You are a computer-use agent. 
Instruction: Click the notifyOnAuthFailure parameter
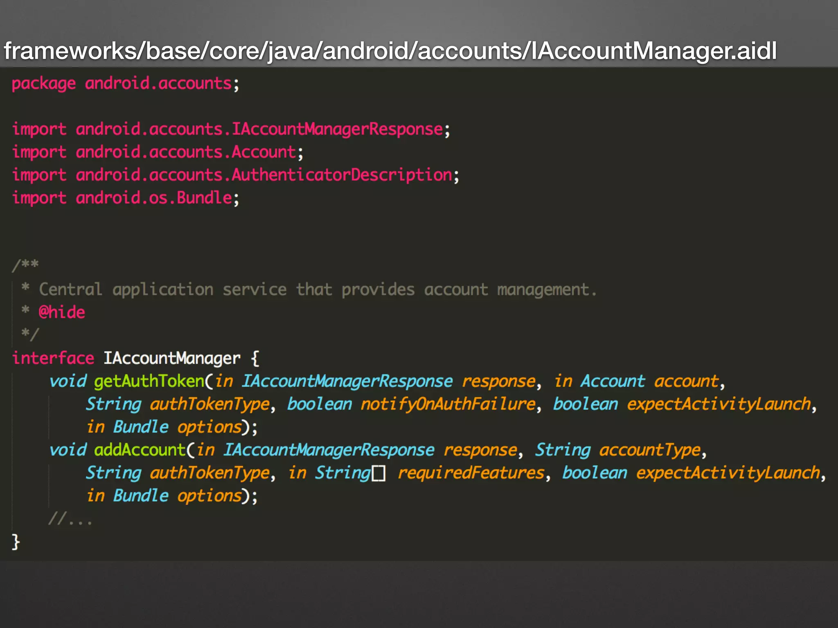[x=448, y=404]
